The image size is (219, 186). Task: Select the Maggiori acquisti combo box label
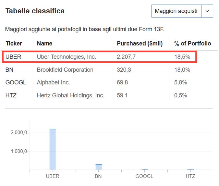click(x=176, y=11)
